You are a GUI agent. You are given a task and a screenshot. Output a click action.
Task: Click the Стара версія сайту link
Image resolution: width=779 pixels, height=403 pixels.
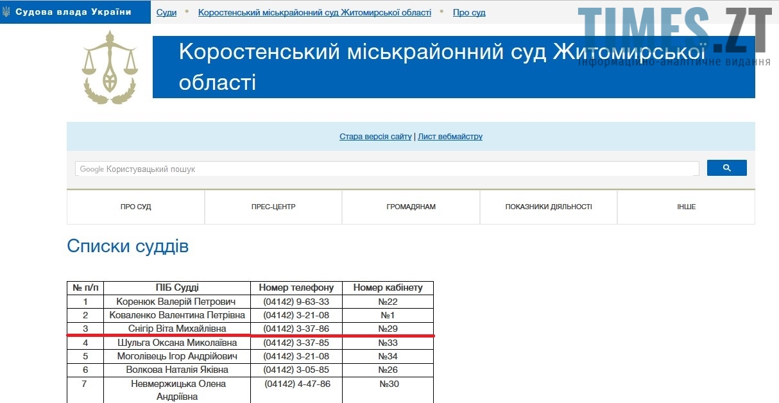tap(375, 137)
